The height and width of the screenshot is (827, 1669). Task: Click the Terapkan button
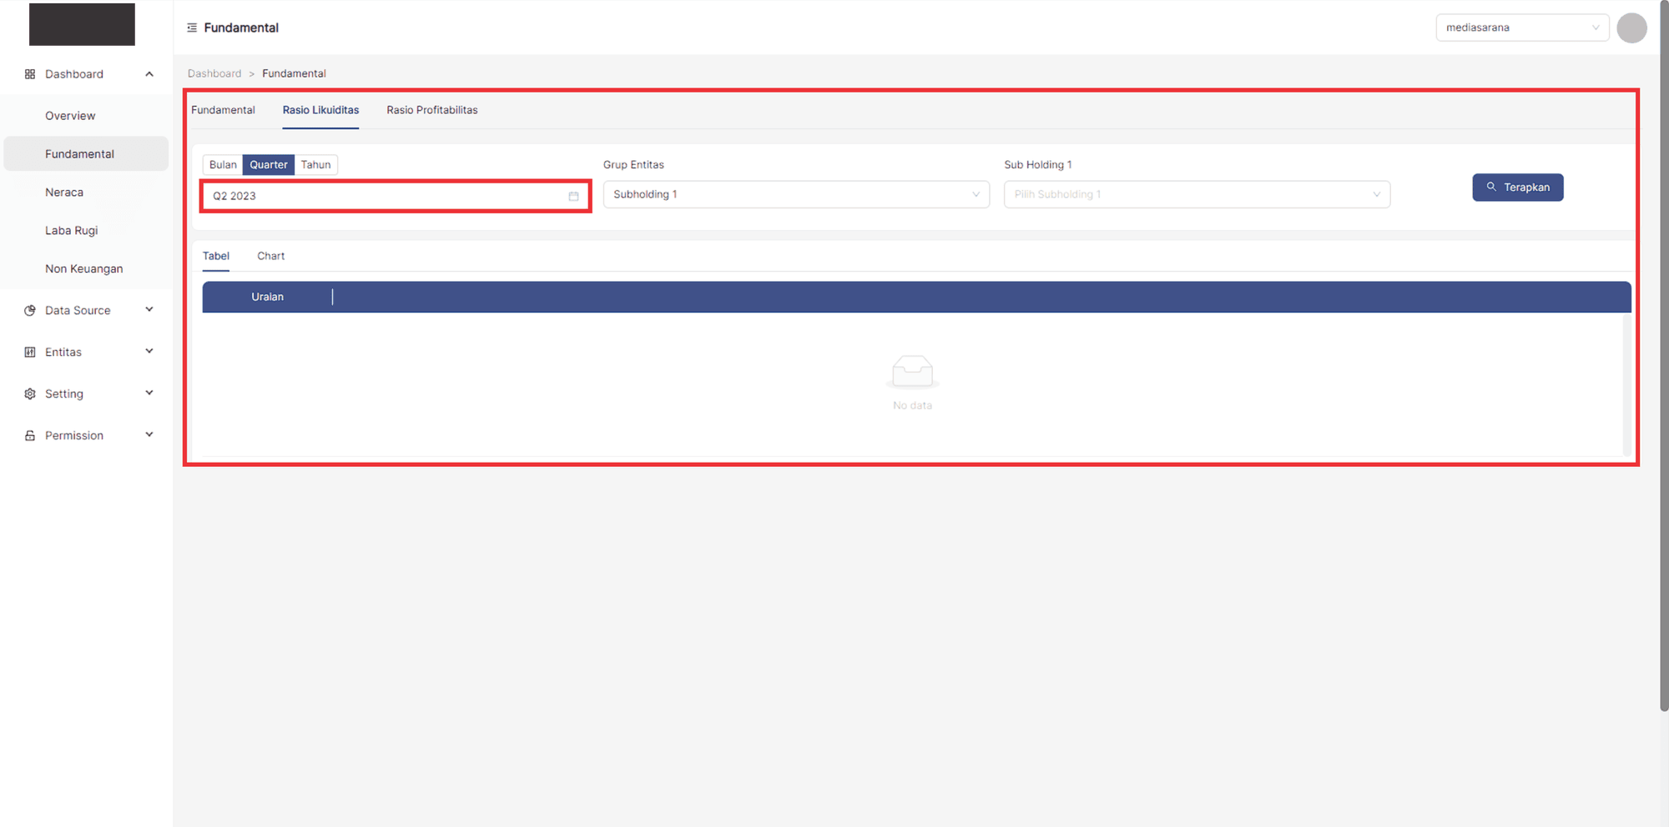click(1517, 188)
